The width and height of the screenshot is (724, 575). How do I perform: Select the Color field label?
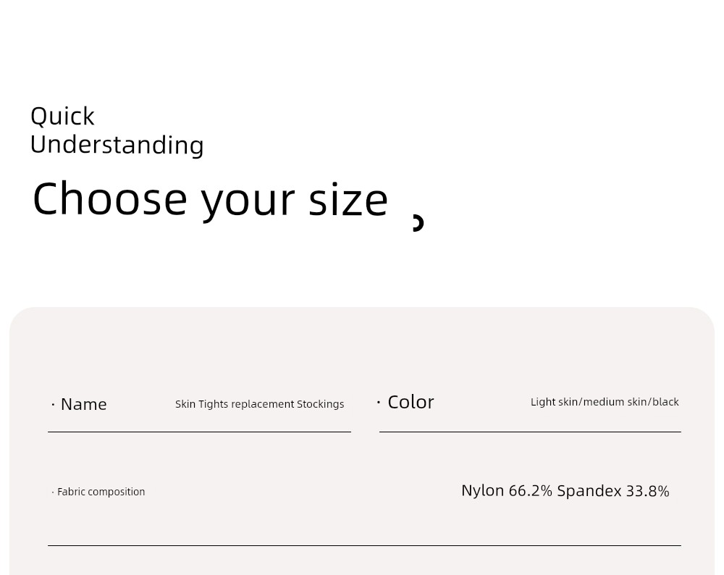click(411, 402)
